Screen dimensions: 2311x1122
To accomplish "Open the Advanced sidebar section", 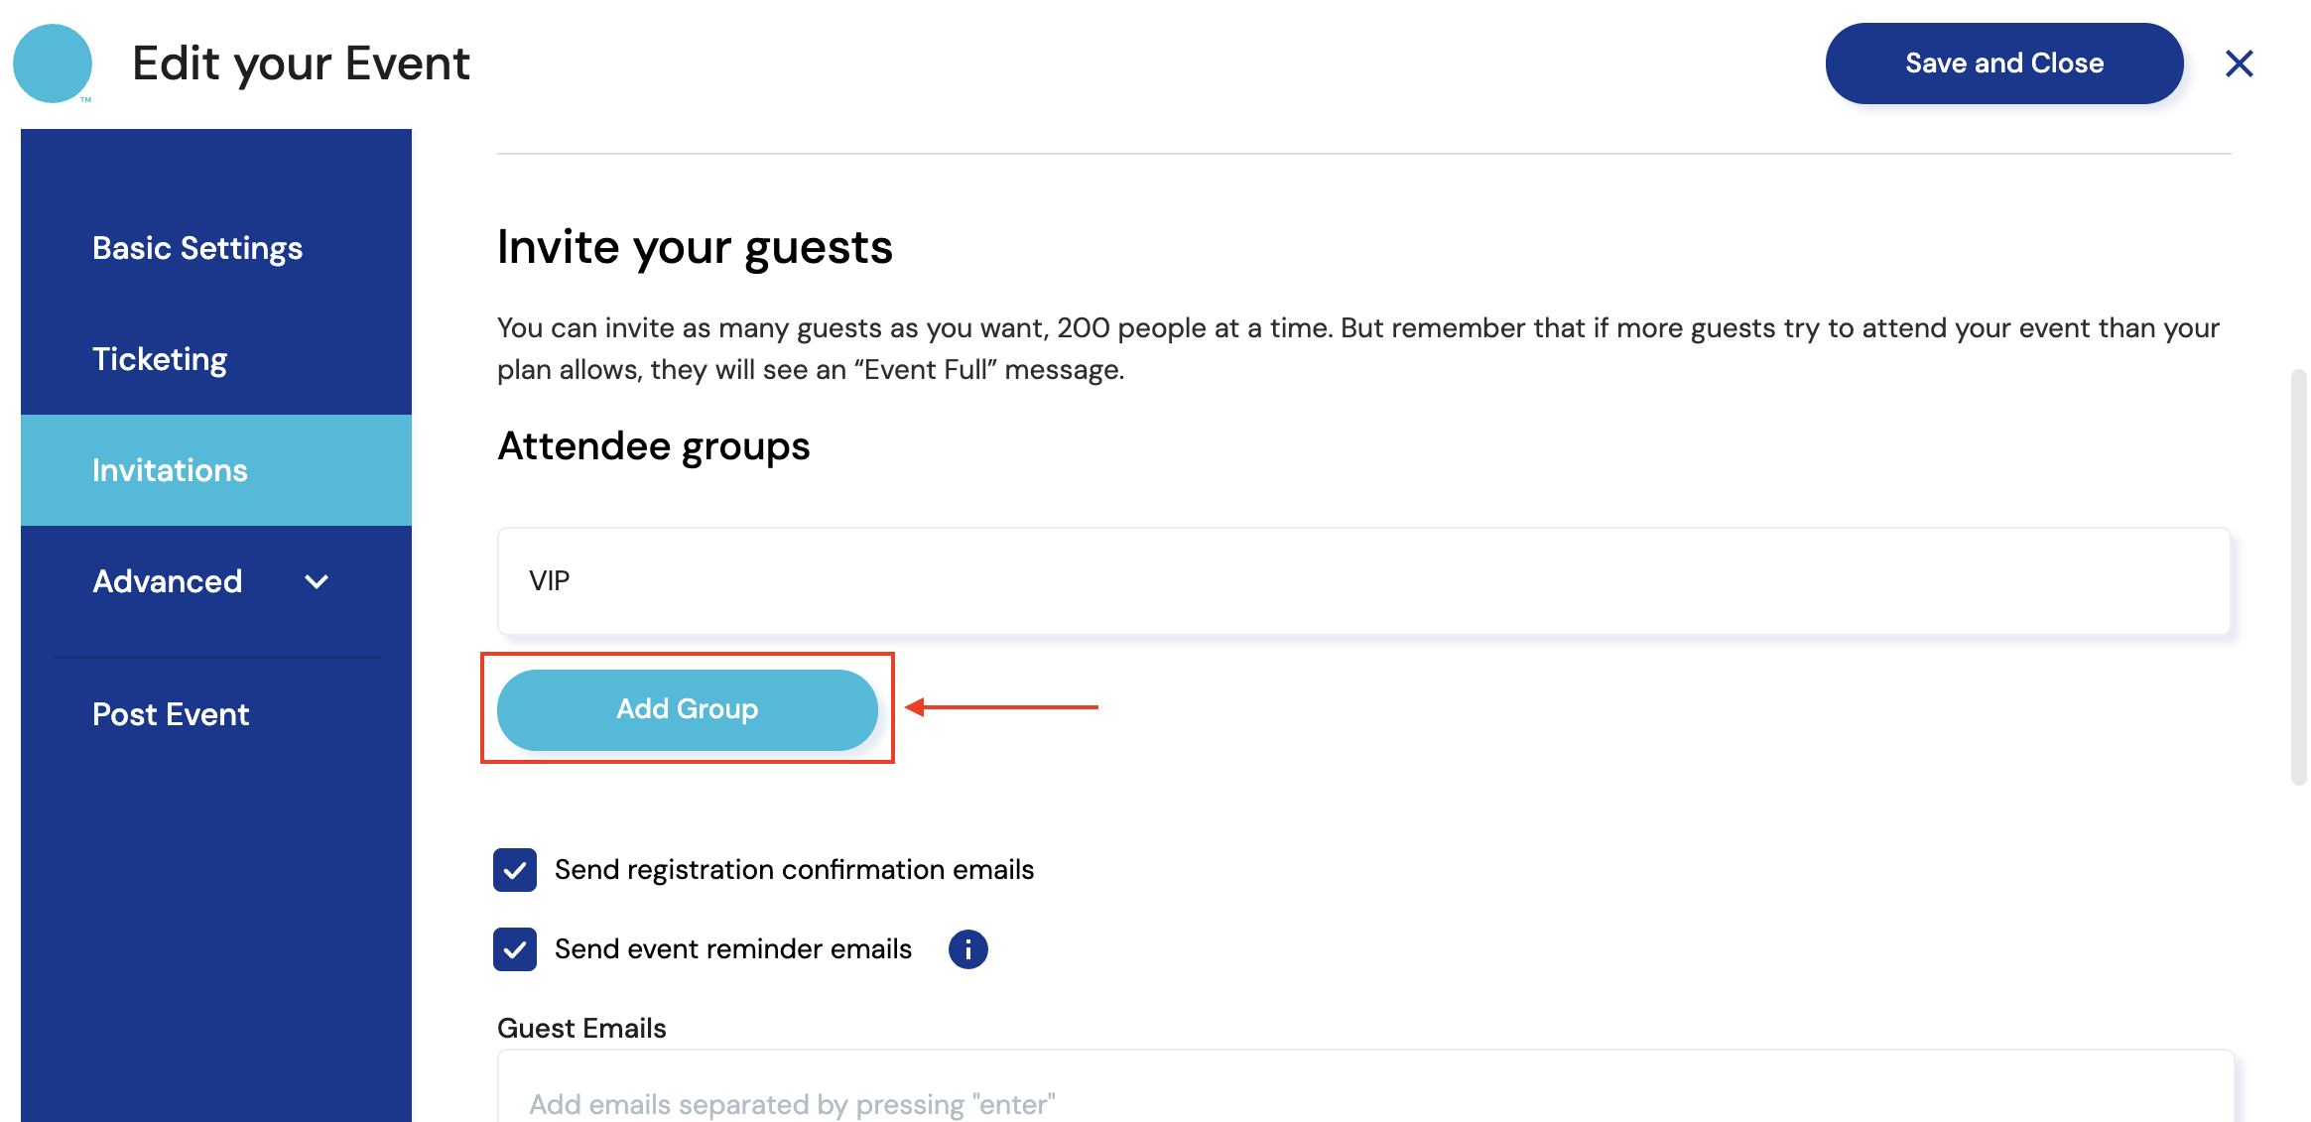I will coord(168,581).
